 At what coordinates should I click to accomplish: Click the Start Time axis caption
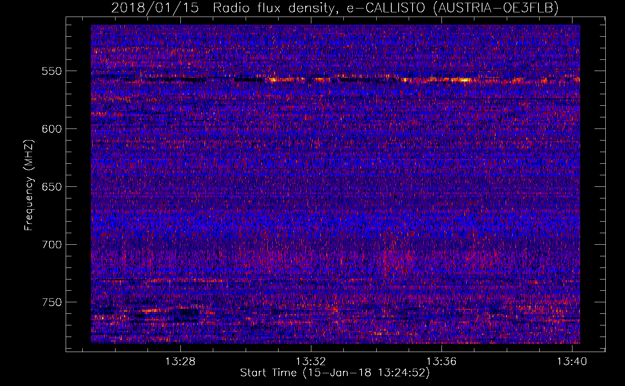coord(335,373)
